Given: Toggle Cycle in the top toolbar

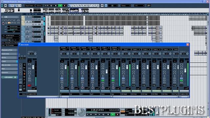Looking at the screenshot, I should pyautogui.click(x=51, y=6).
